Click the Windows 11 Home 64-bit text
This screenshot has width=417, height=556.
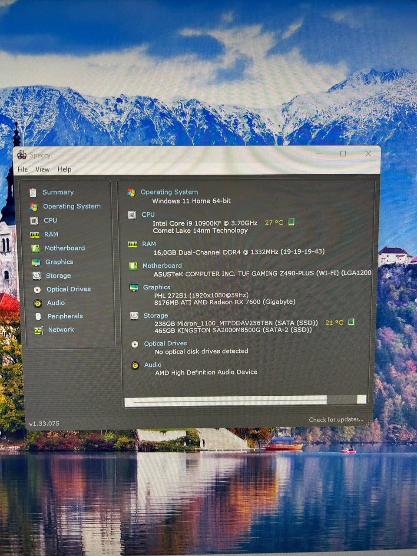point(191,201)
